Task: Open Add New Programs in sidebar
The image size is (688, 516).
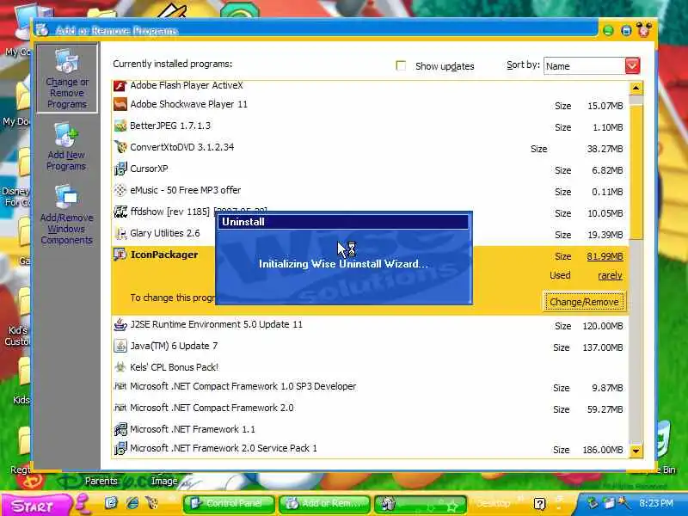Action: (x=67, y=147)
